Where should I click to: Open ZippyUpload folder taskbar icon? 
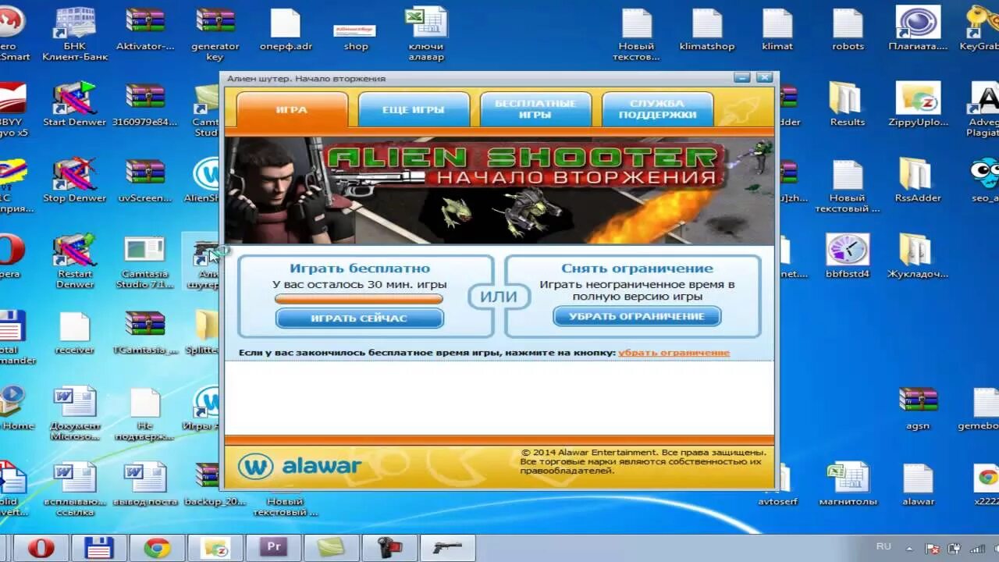(215, 548)
